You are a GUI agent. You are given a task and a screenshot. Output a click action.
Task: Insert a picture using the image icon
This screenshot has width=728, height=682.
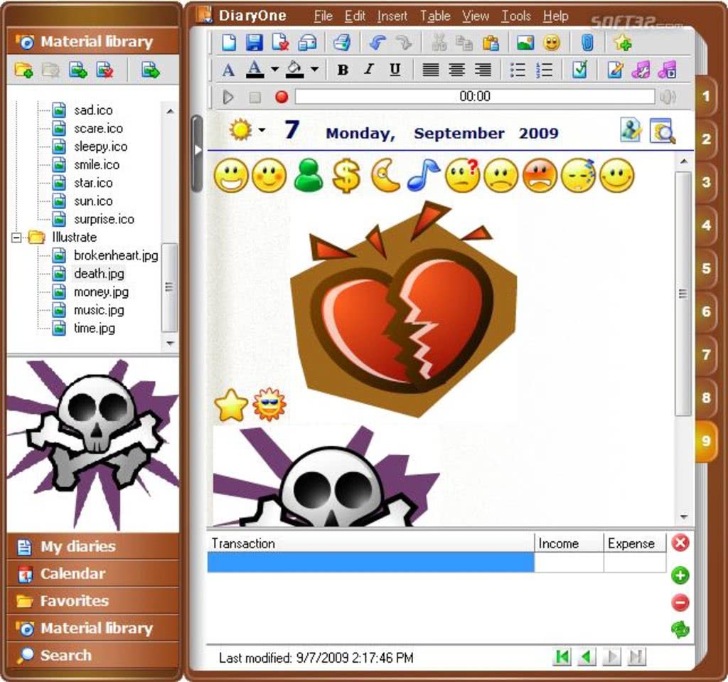525,43
